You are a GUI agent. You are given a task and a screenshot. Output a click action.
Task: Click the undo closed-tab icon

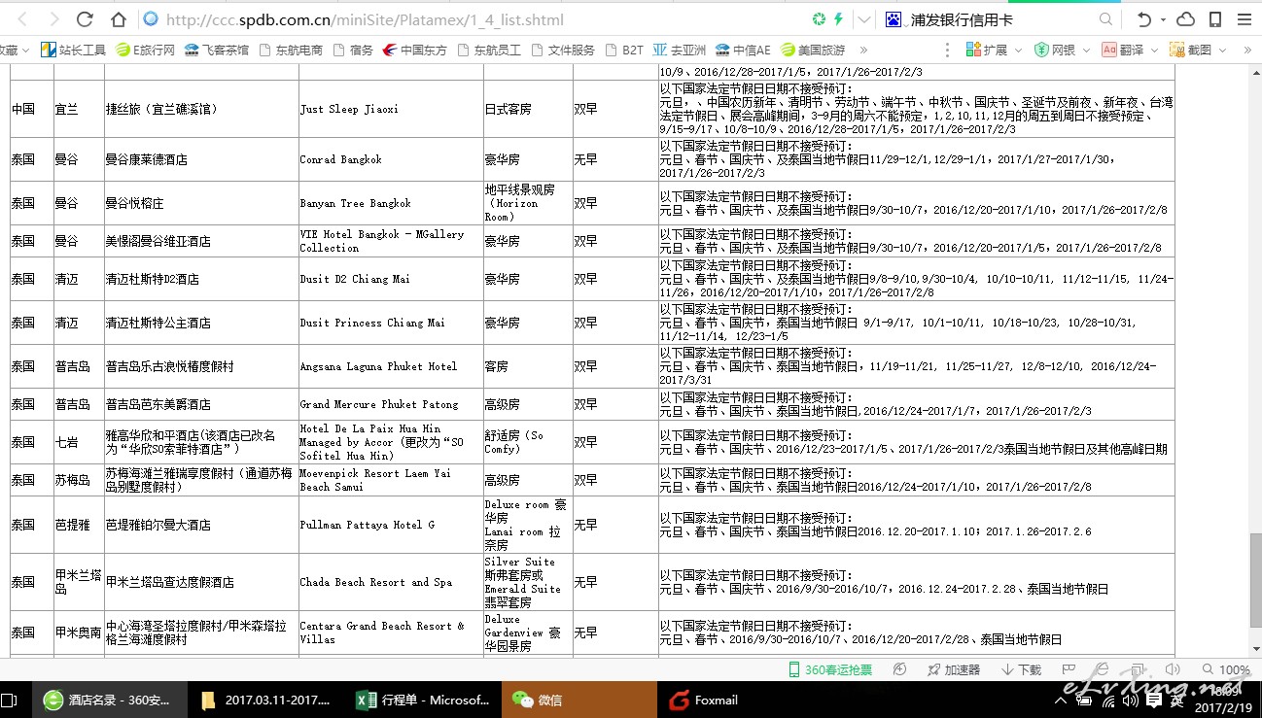click(x=1144, y=19)
